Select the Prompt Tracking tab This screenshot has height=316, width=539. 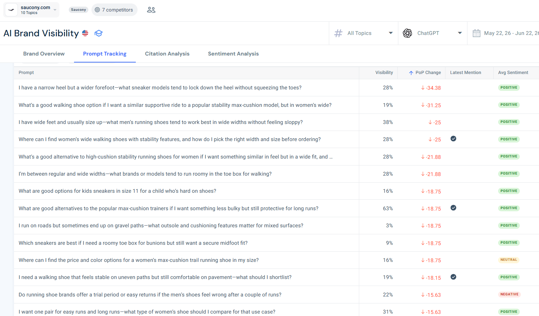click(105, 54)
